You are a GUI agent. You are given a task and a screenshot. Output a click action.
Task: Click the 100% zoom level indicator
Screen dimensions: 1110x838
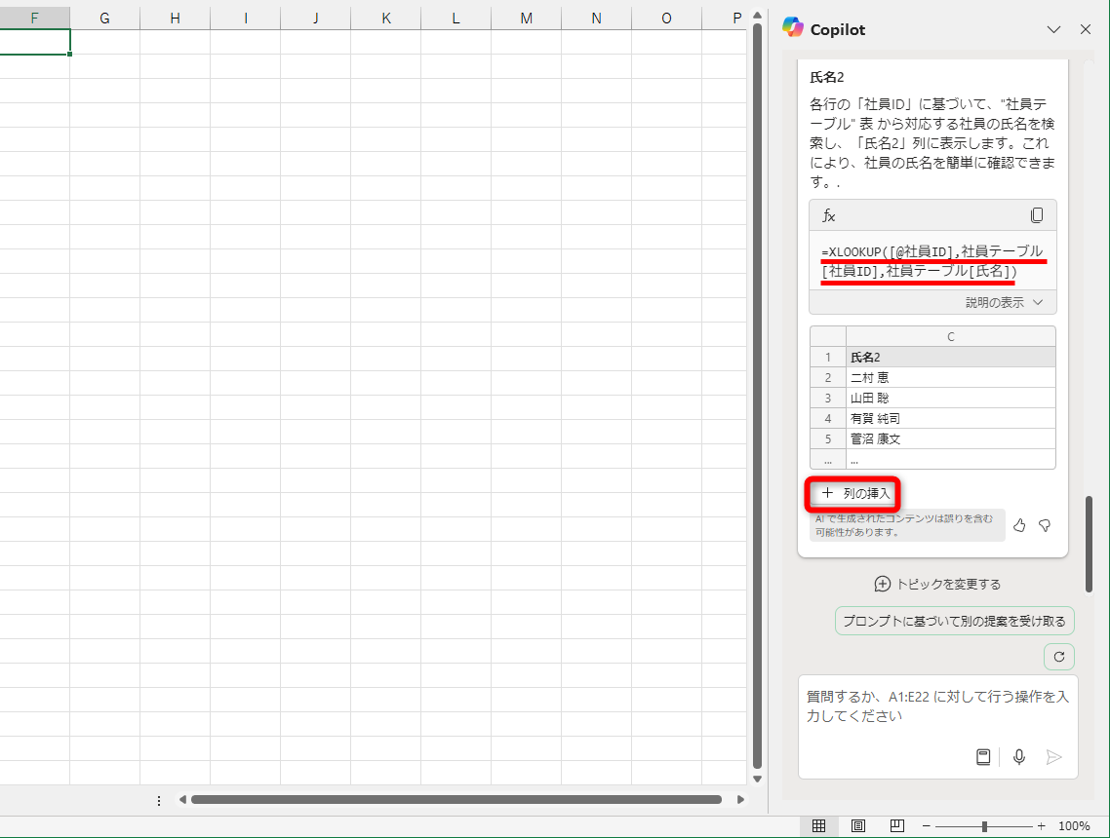coord(1073,824)
